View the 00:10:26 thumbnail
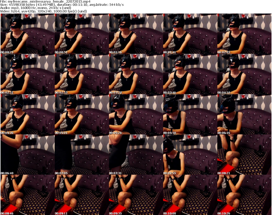 pyautogui.click(x=244, y=195)
